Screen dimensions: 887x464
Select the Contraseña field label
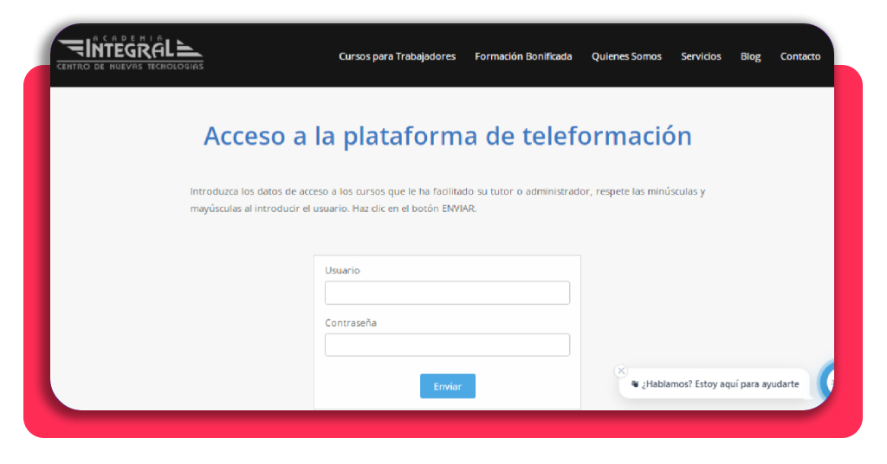(x=351, y=323)
